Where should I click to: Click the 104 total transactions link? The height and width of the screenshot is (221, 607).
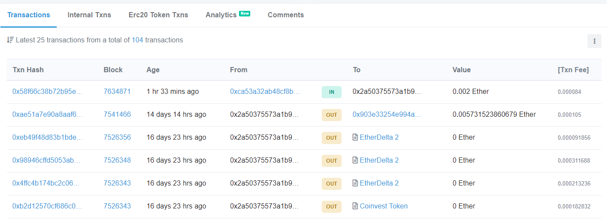coord(137,40)
